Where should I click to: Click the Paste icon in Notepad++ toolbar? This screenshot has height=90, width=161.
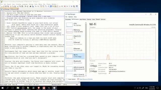(22, 6)
